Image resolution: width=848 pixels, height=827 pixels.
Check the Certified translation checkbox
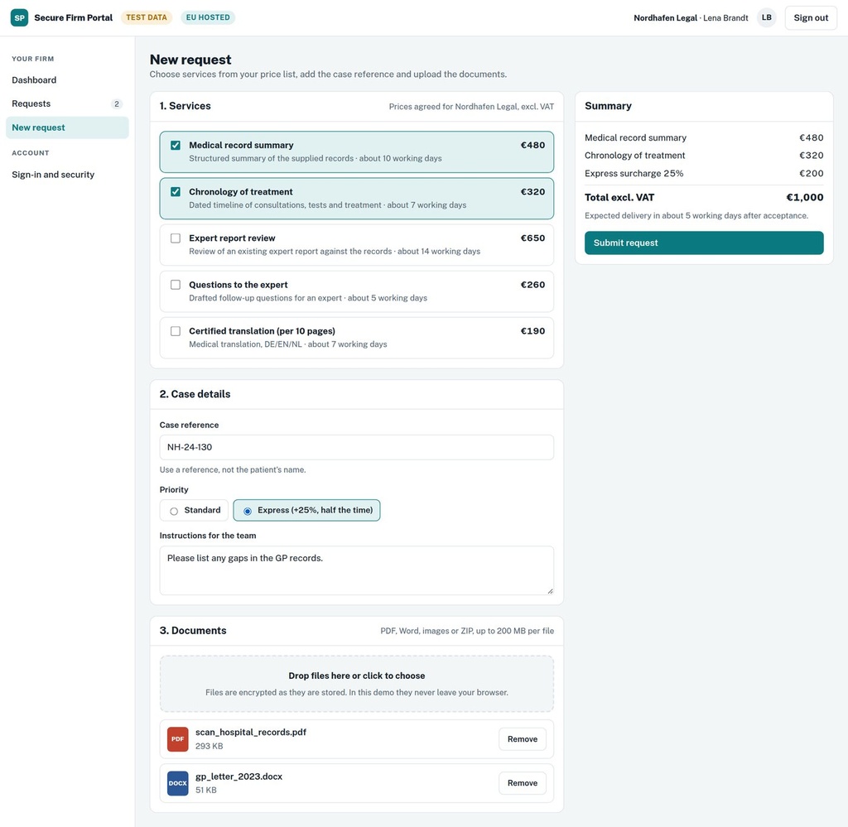176,331
